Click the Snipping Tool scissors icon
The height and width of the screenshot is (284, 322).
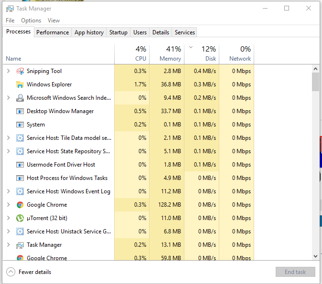(20, 71)
